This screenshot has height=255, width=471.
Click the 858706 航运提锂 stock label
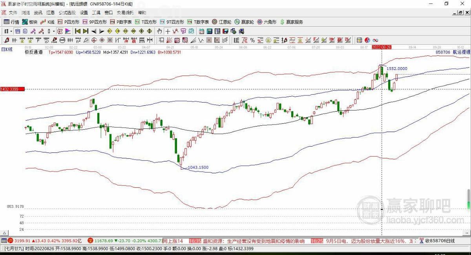tap(453, 52)
